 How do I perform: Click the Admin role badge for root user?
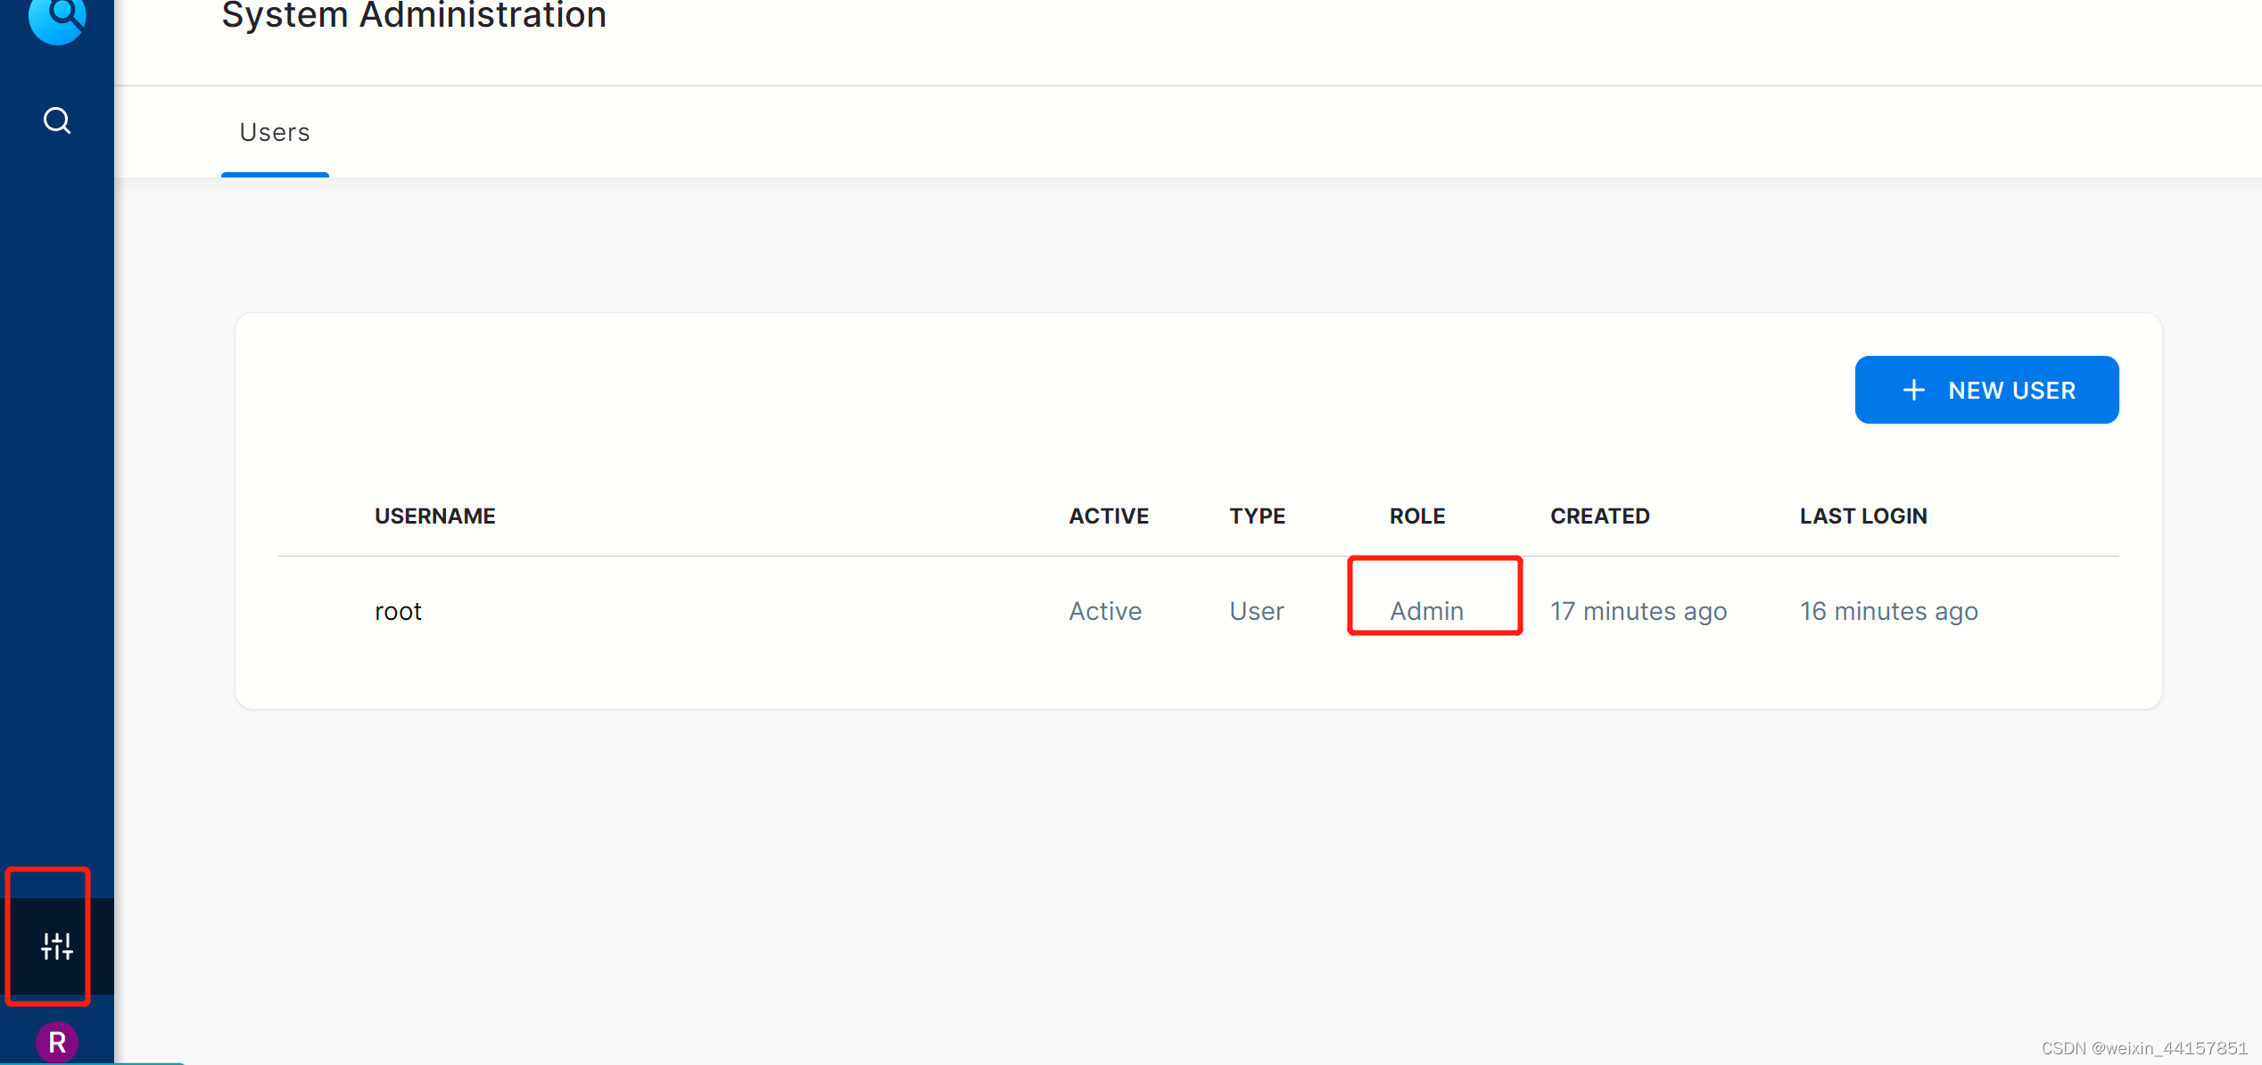click(1427, 610)
